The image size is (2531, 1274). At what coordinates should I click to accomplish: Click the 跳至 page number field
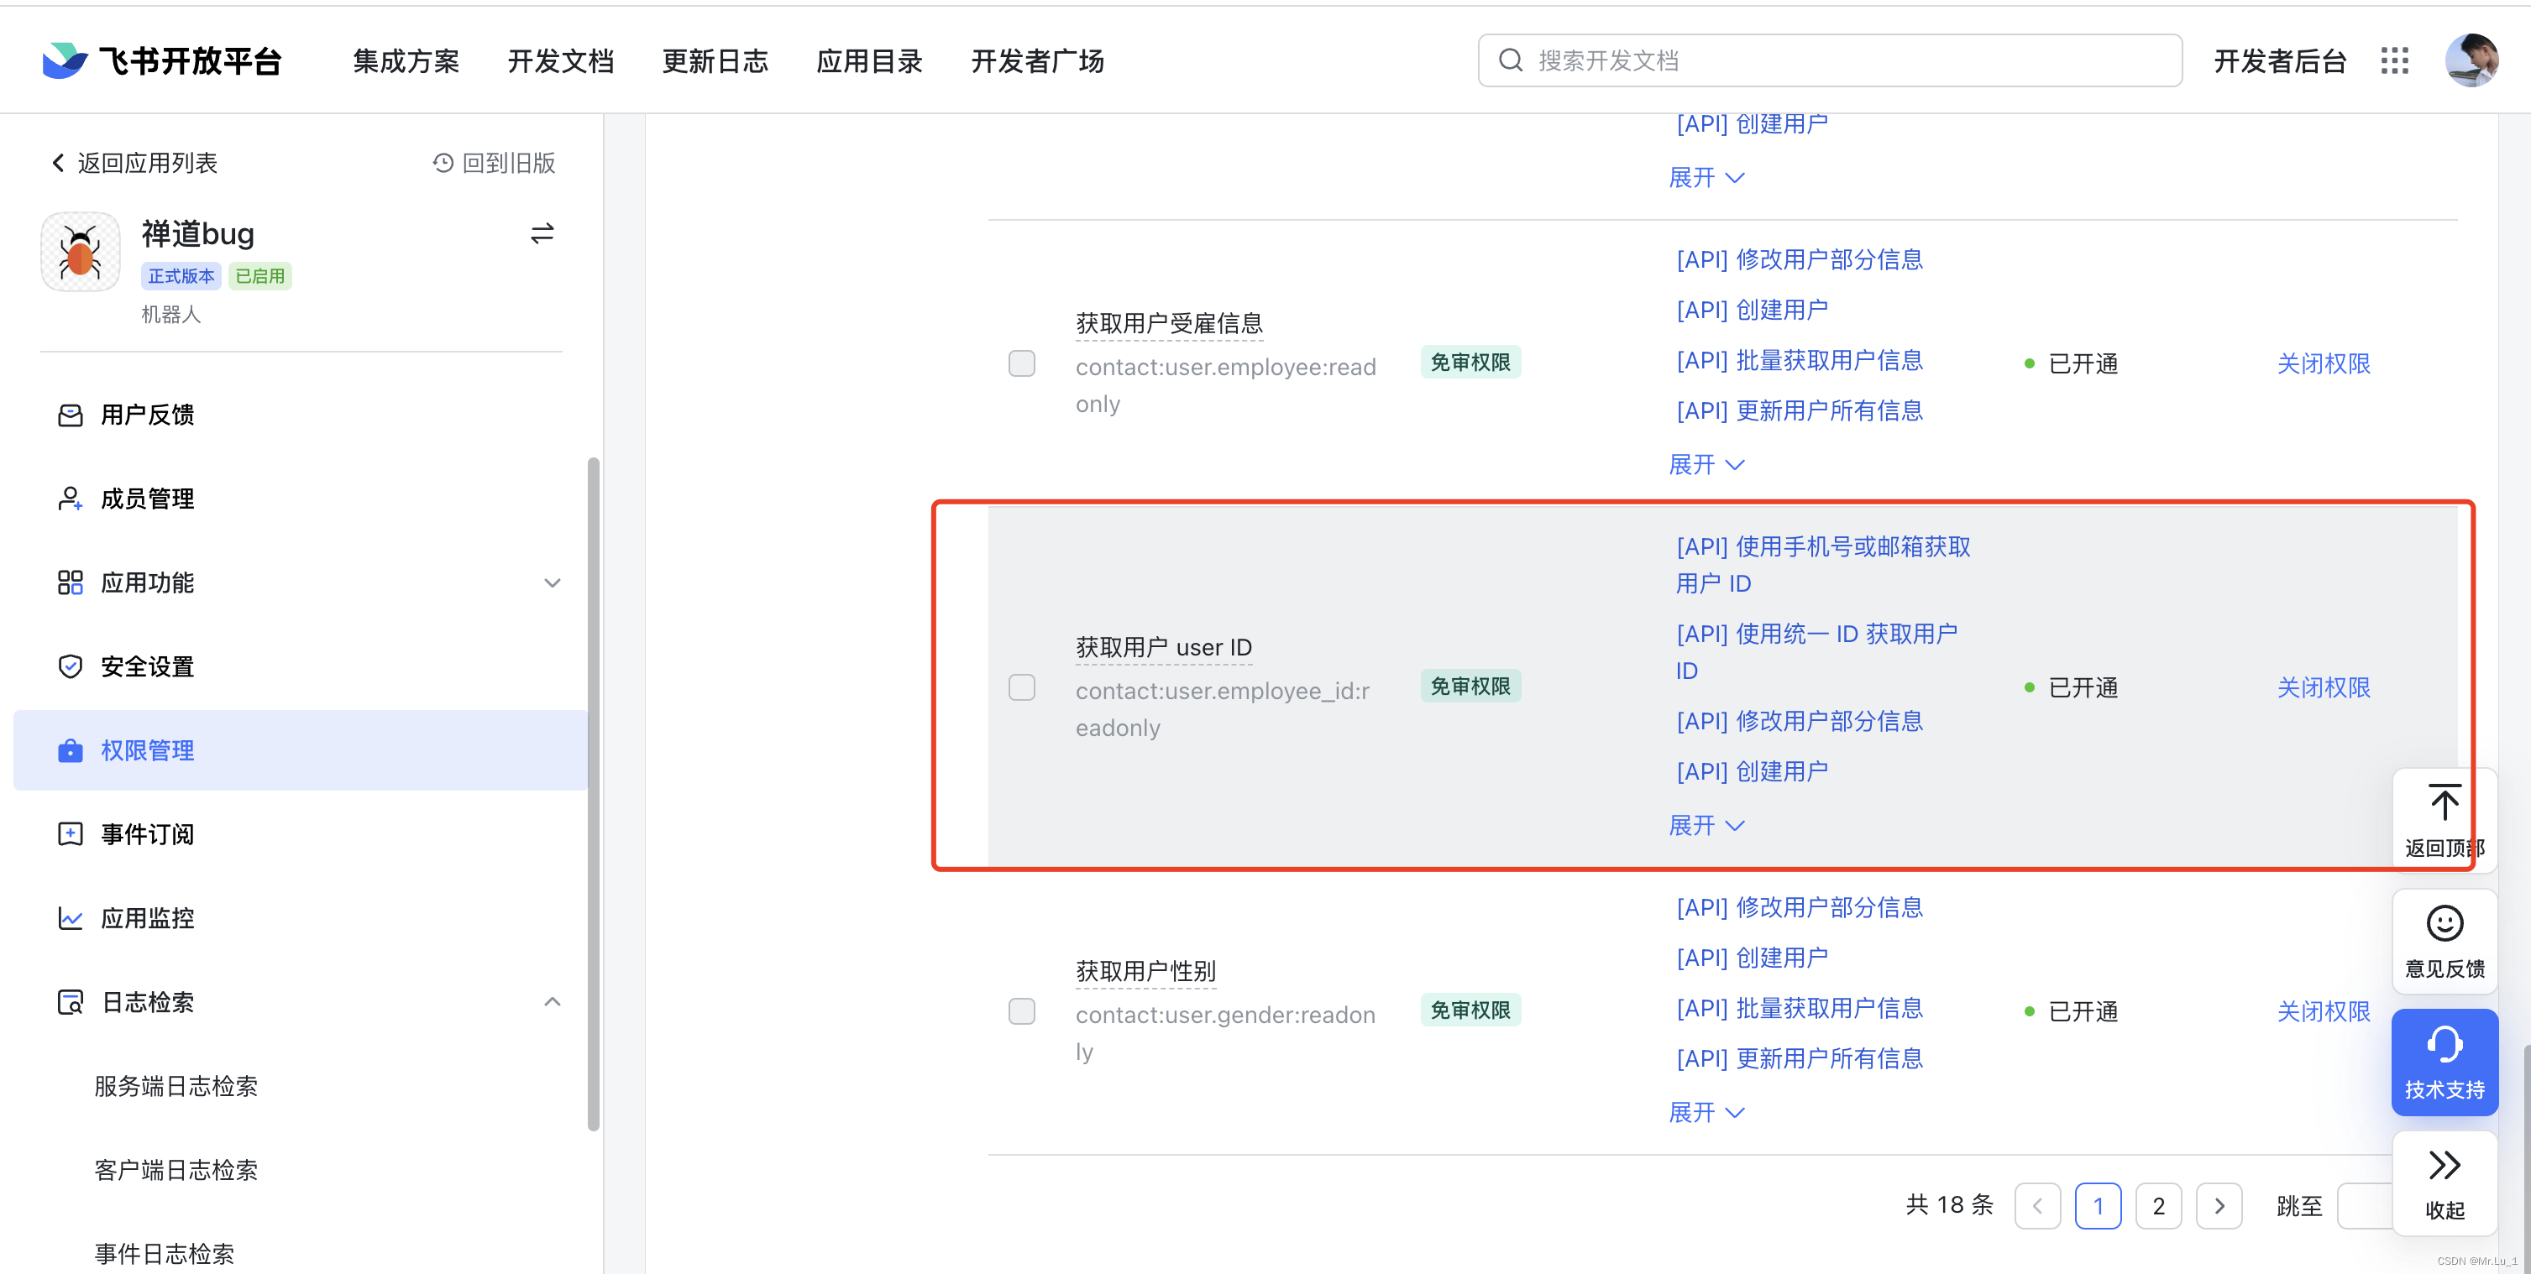pos(2365,1206)
